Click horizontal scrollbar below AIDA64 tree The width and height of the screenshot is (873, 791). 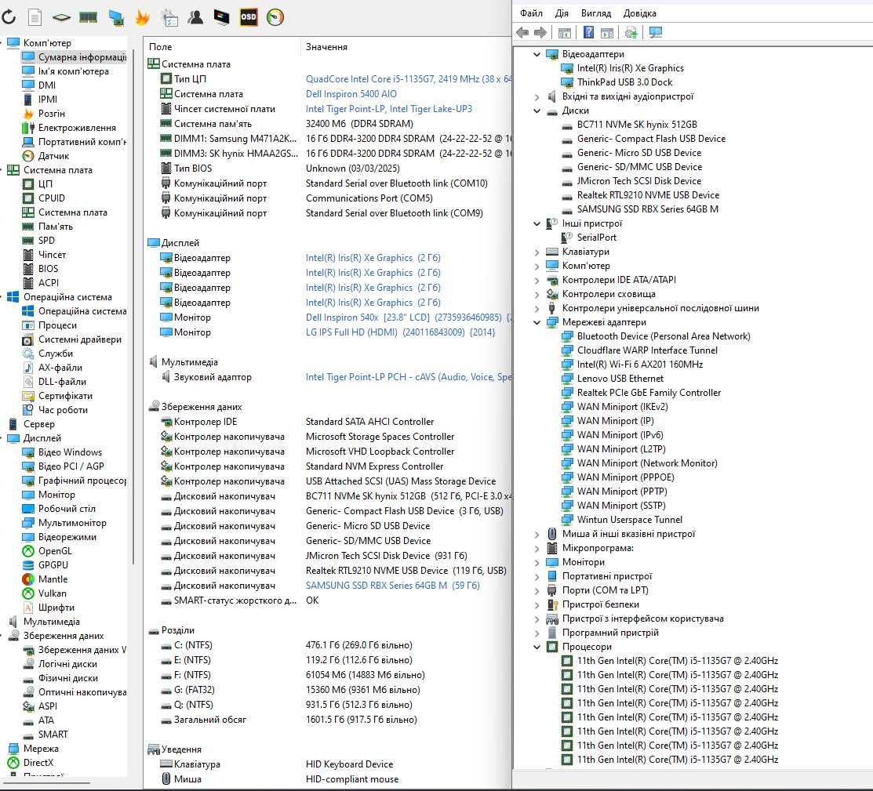(47, 784)
